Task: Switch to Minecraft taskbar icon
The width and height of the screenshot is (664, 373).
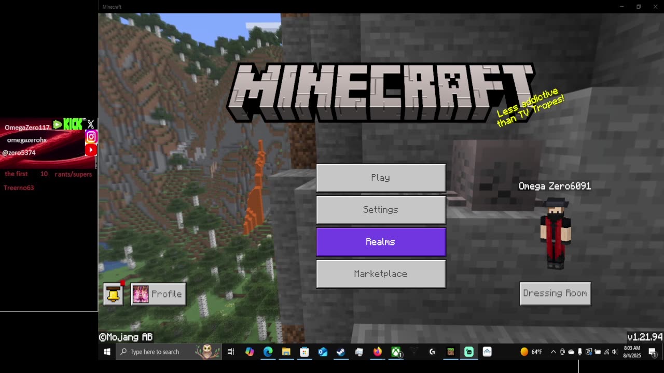Action: tap(450, 352)
